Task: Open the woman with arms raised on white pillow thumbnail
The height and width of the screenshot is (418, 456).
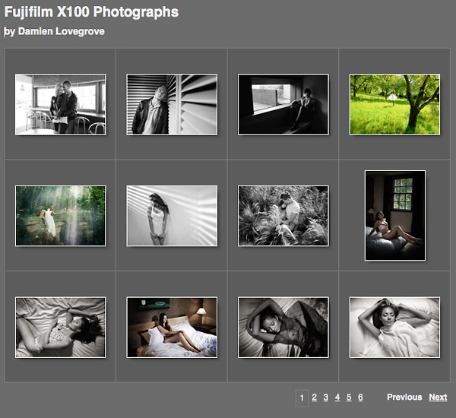Action: [394, 328]
